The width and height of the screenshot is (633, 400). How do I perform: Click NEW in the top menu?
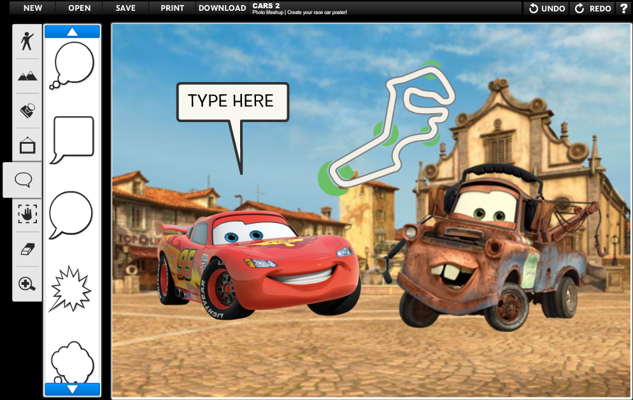tap(32, 8)
